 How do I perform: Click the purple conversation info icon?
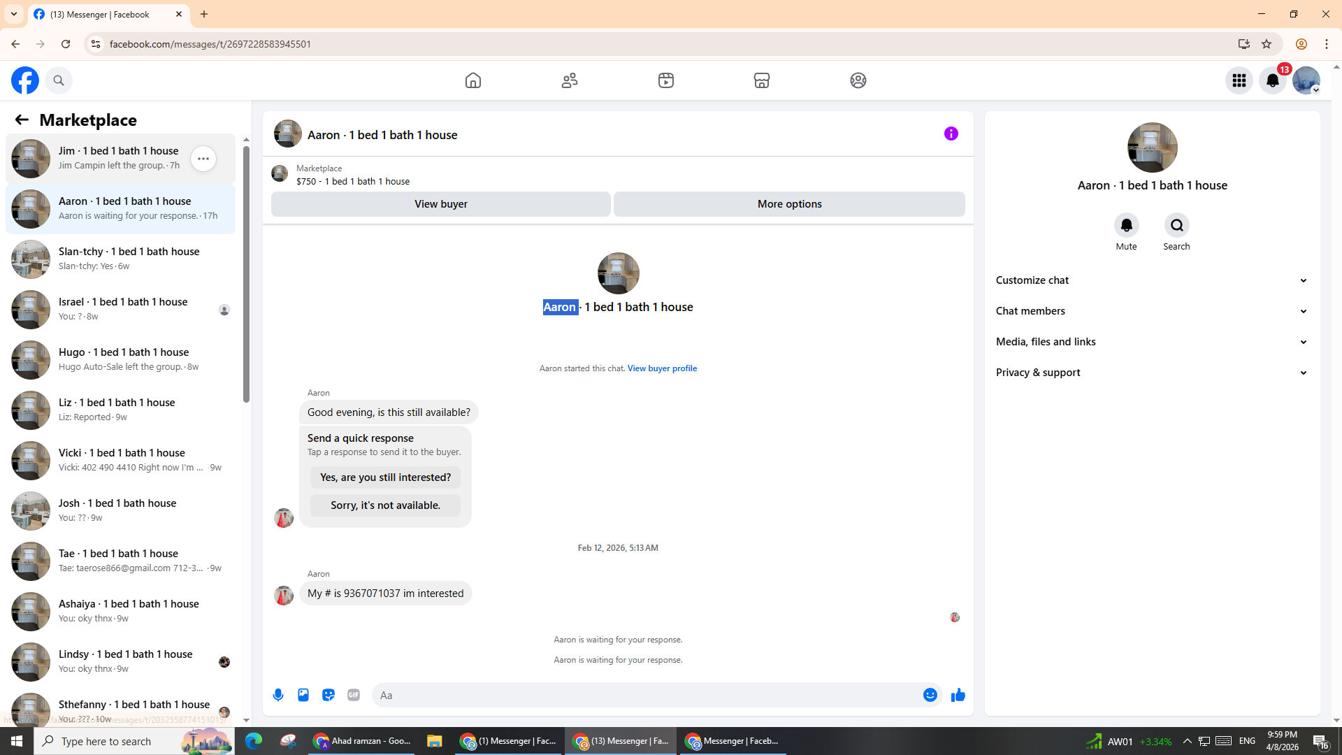(x=951, y=134)
